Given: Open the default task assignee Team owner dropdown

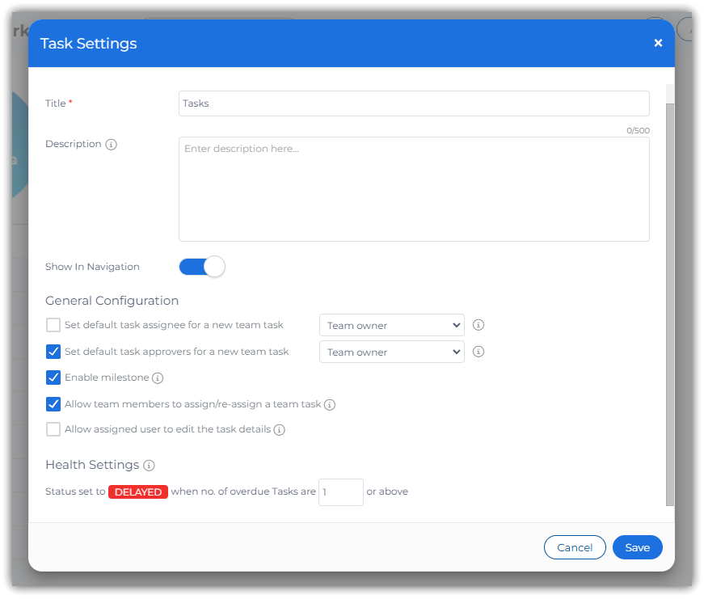Looking at the screenshot, I should (392, 325).
